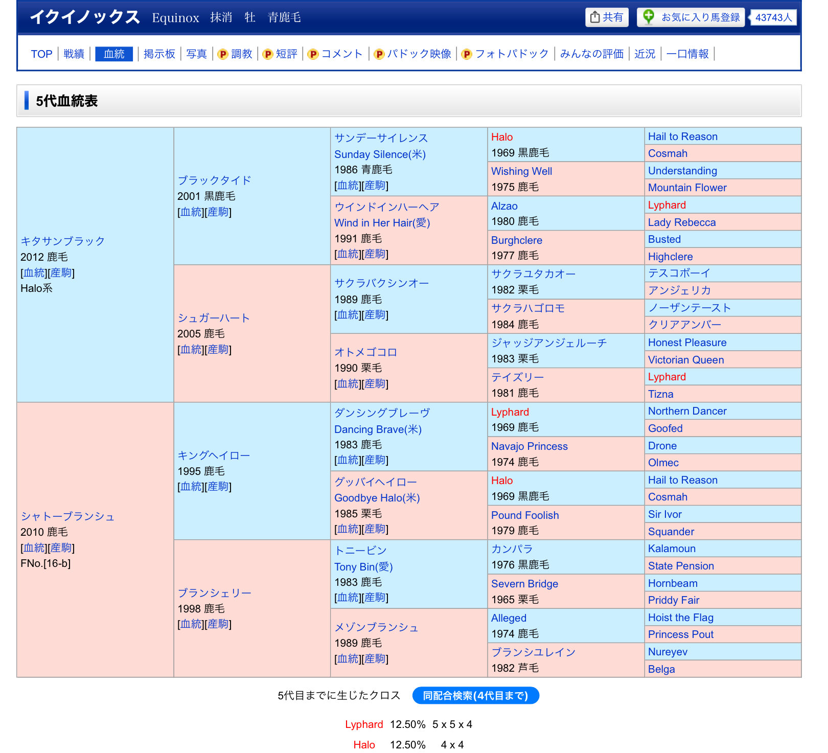Image resolution: width=828 pixels, height=753 pixels.
Task: Click premium P icon beside 短評
Action: click(x=268, y=54)
